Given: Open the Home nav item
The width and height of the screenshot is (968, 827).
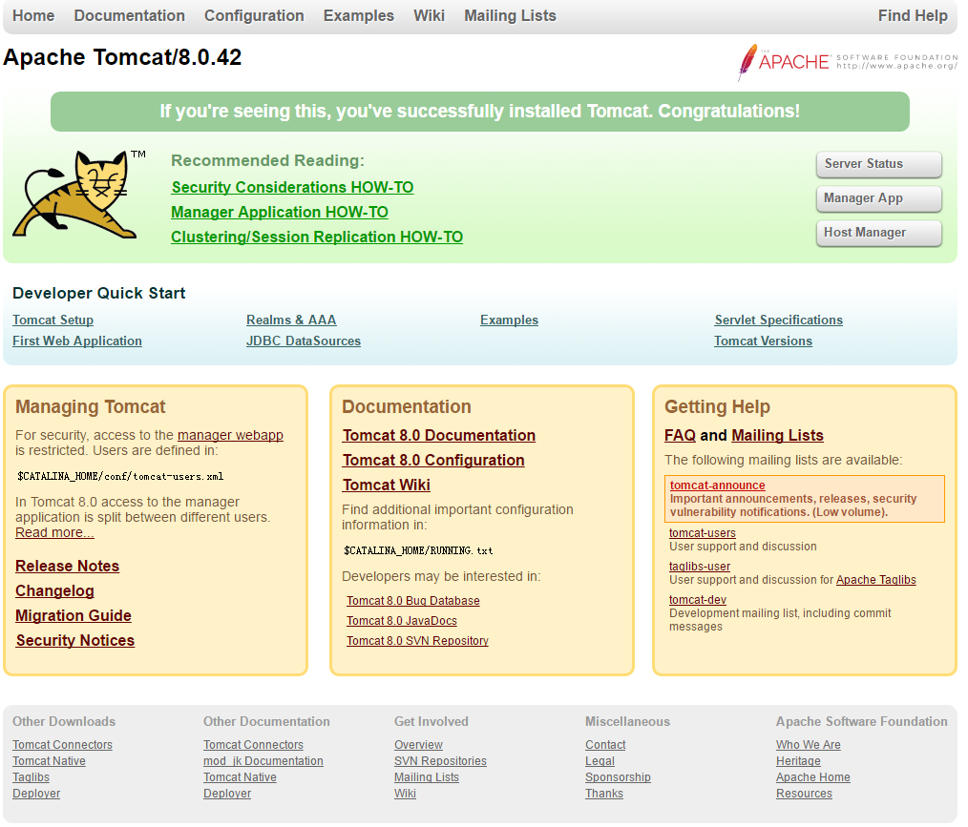Looking at the screenshot, I should (x=33, y=15).
